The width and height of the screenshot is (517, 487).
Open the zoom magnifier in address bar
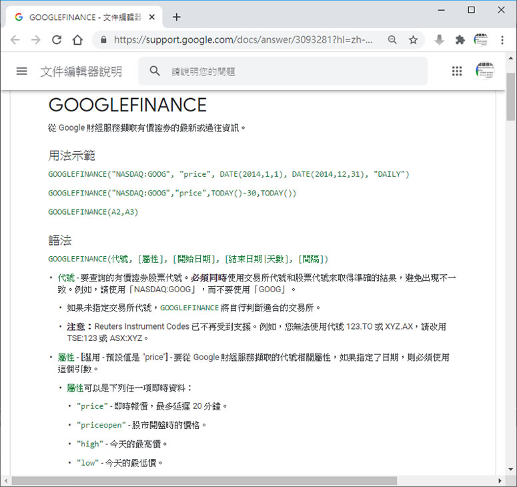pos(392,40)
